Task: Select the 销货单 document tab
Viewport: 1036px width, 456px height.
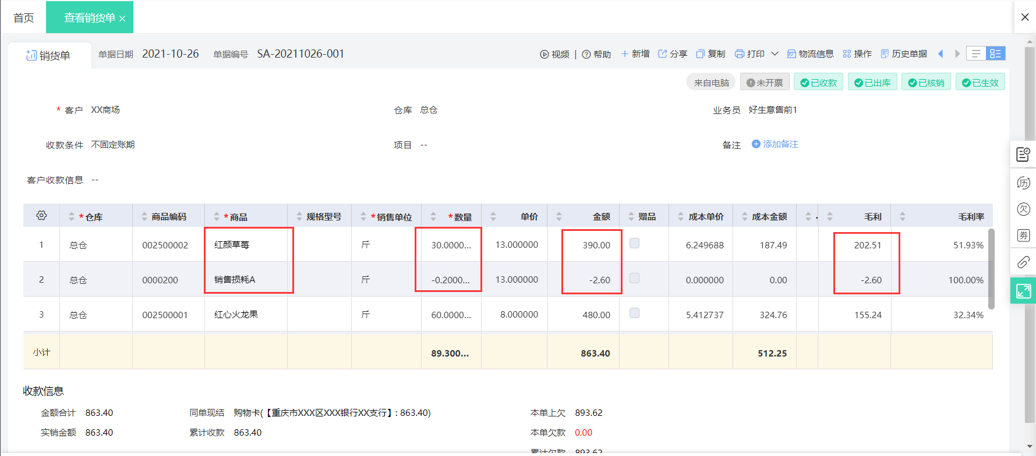Action: [x=48, y=56]
